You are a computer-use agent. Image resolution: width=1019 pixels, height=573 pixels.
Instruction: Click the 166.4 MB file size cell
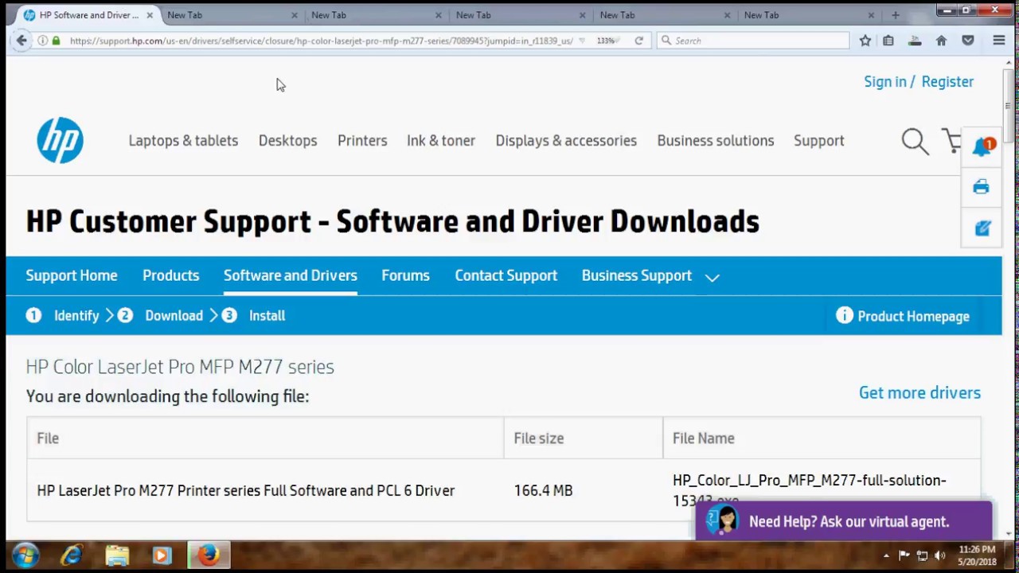543,490
